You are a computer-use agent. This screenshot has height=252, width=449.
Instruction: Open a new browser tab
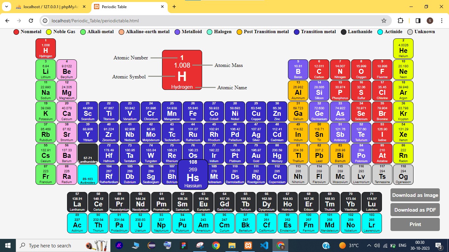coord(174,7)
